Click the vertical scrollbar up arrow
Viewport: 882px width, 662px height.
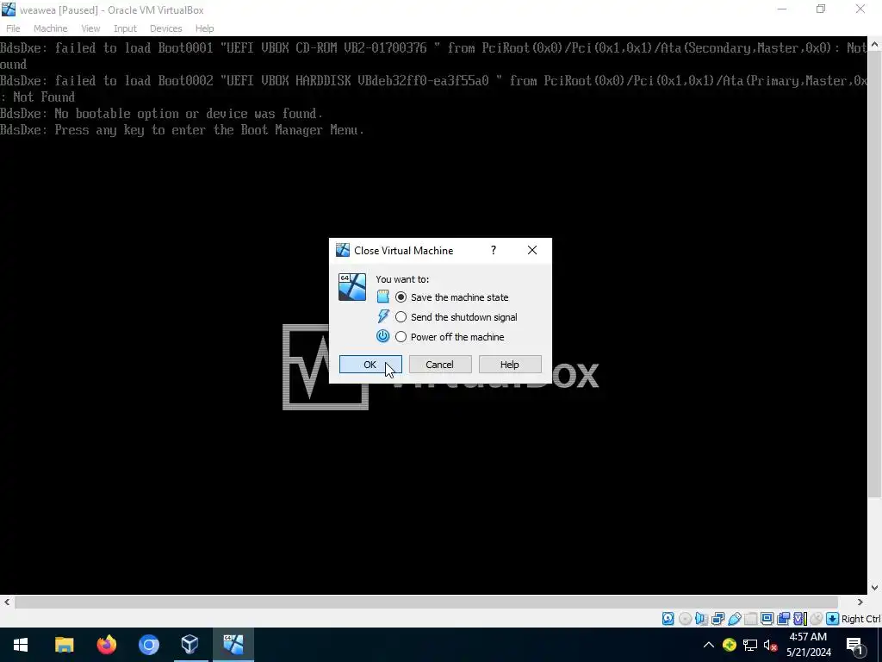[x=875, y=44]
